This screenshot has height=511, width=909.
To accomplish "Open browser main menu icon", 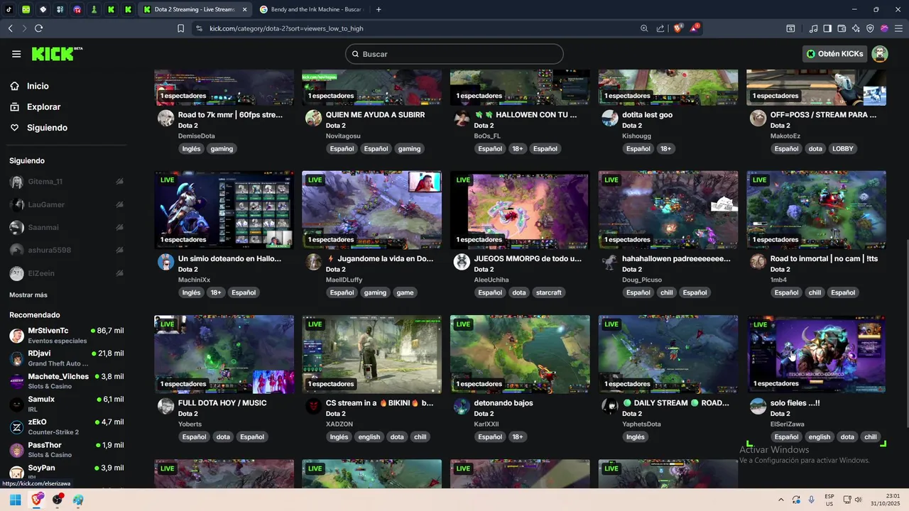I will (x=898, y=28).
